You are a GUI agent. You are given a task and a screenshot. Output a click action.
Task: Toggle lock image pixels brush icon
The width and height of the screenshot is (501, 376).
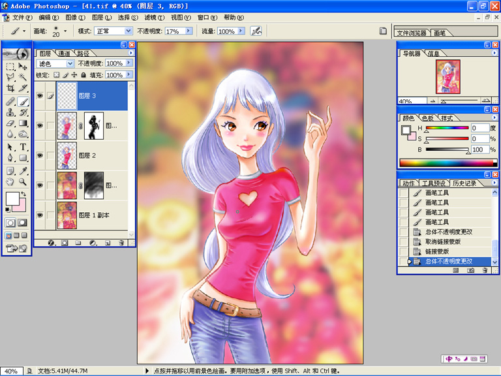65,75
